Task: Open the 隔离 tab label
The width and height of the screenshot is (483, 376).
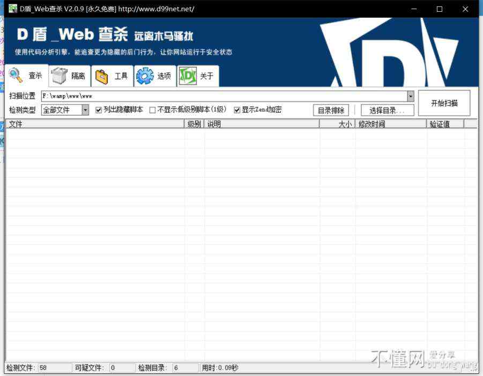Action: click(x=78, y=76)
